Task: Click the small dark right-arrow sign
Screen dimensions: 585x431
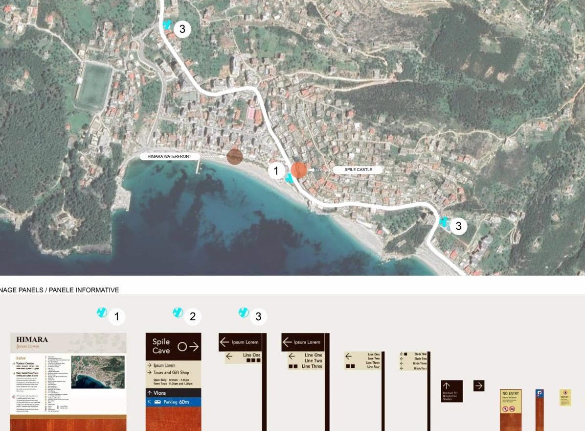Action: tap(479, 386)
